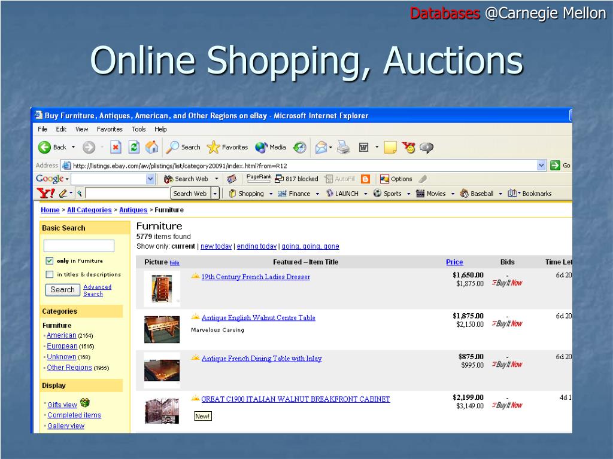Image resolution: width=613 pixels, height=459 pixels.
Task: Open the Help menu
Action: (x=160, y=129)
